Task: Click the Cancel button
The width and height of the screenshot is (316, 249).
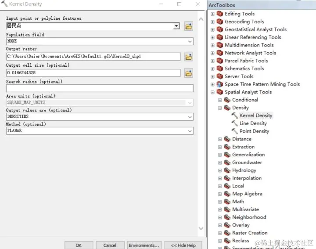Action: click(110, 245)
